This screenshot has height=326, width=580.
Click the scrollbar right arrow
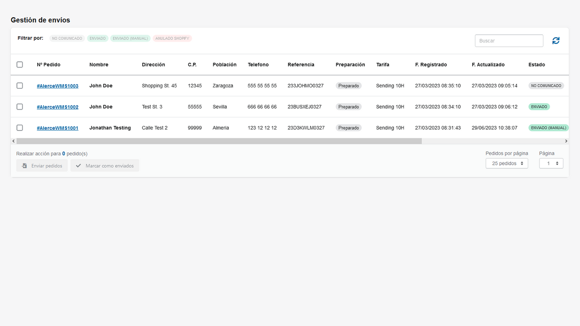[566, 141]
